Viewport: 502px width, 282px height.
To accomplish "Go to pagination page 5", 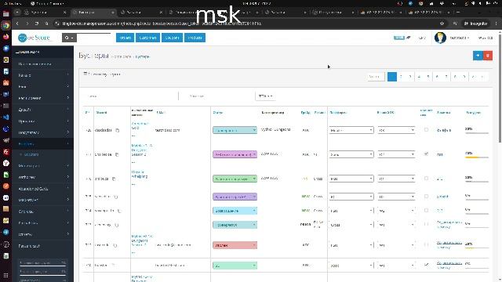I will tap(428, 77).
